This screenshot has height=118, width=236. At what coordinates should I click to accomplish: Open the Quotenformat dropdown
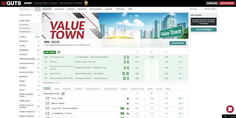(210, 9)
